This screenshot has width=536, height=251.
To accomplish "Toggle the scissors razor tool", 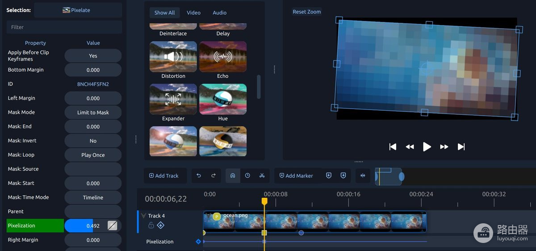I will [x=262, y=176].
